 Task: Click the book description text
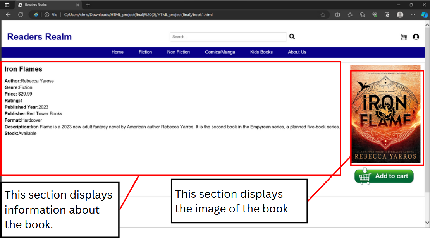click(172, 127)
